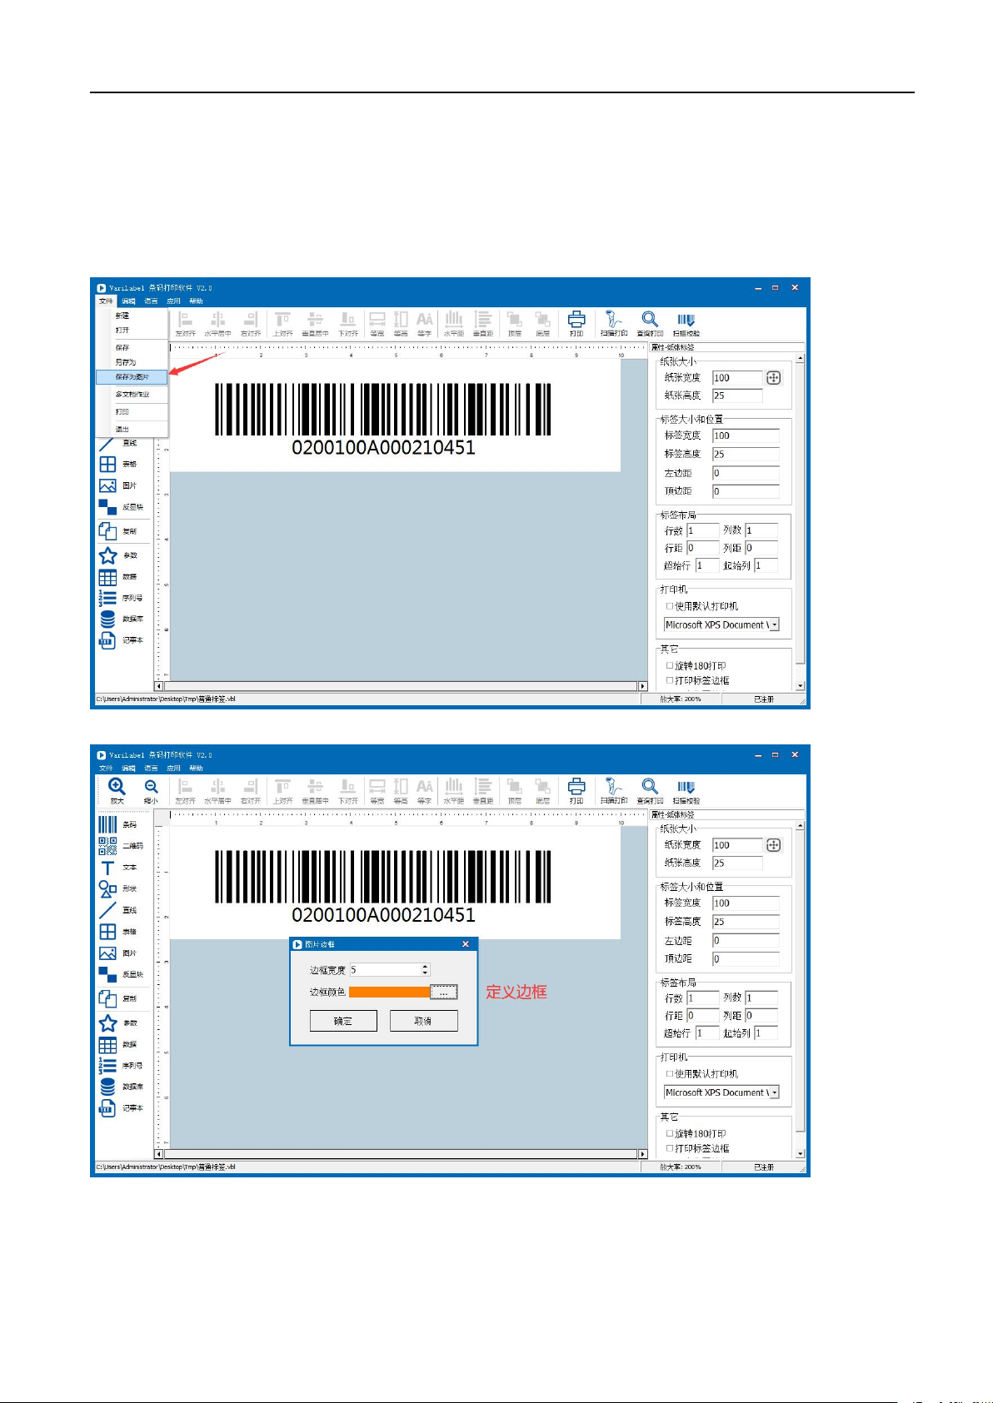993x1403 pixels.
Task: Click 打印 toolbar icon in the open 文件 menu window
Action: click(x=576, y=319)
